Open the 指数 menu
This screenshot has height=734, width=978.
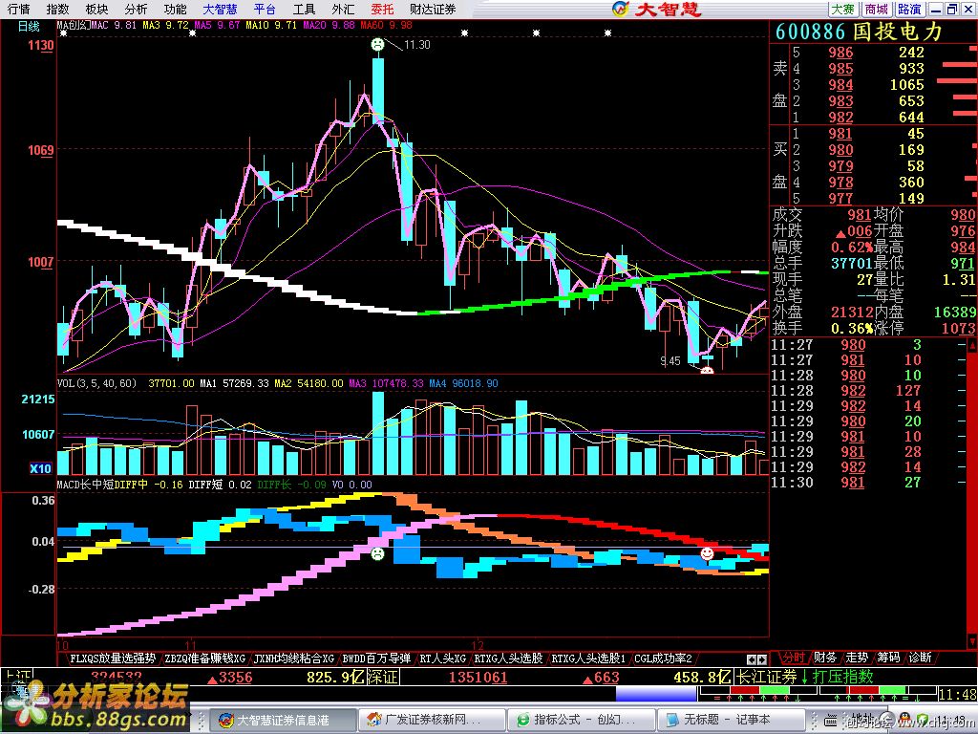pos(56,9)
